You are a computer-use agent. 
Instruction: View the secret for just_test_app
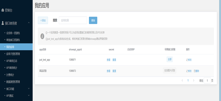(x=108, y=60)
